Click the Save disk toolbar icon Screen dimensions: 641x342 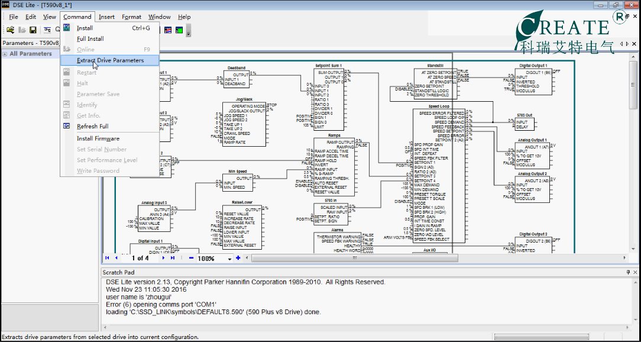(33, 30)
